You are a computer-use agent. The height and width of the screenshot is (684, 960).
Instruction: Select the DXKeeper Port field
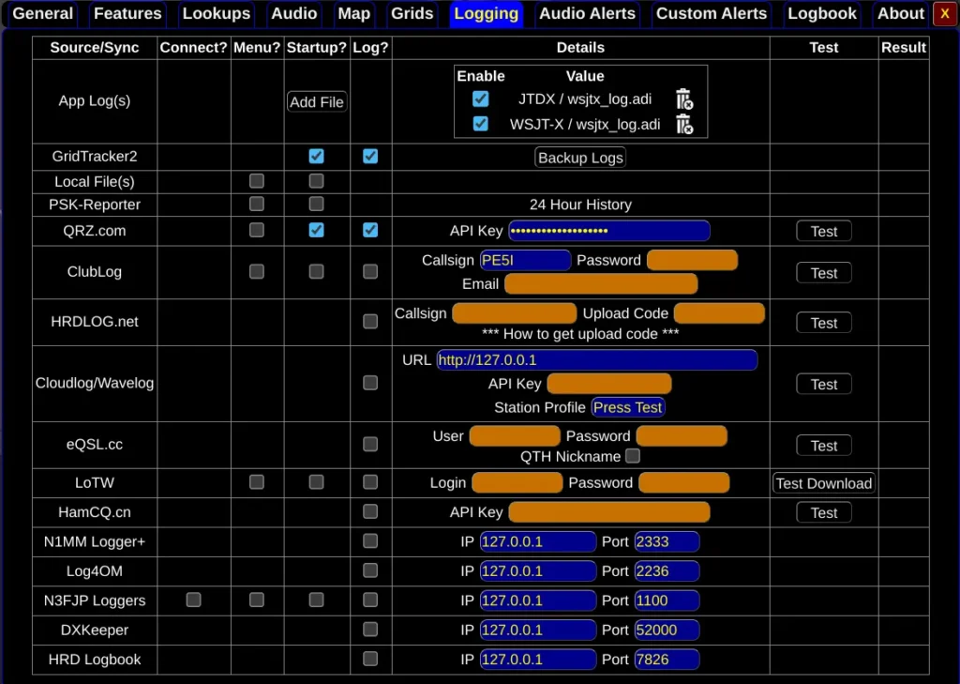(x=666, y=630)
